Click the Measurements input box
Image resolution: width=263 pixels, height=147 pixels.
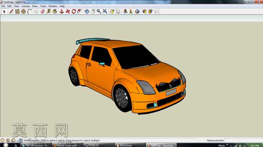pos(243,140)
